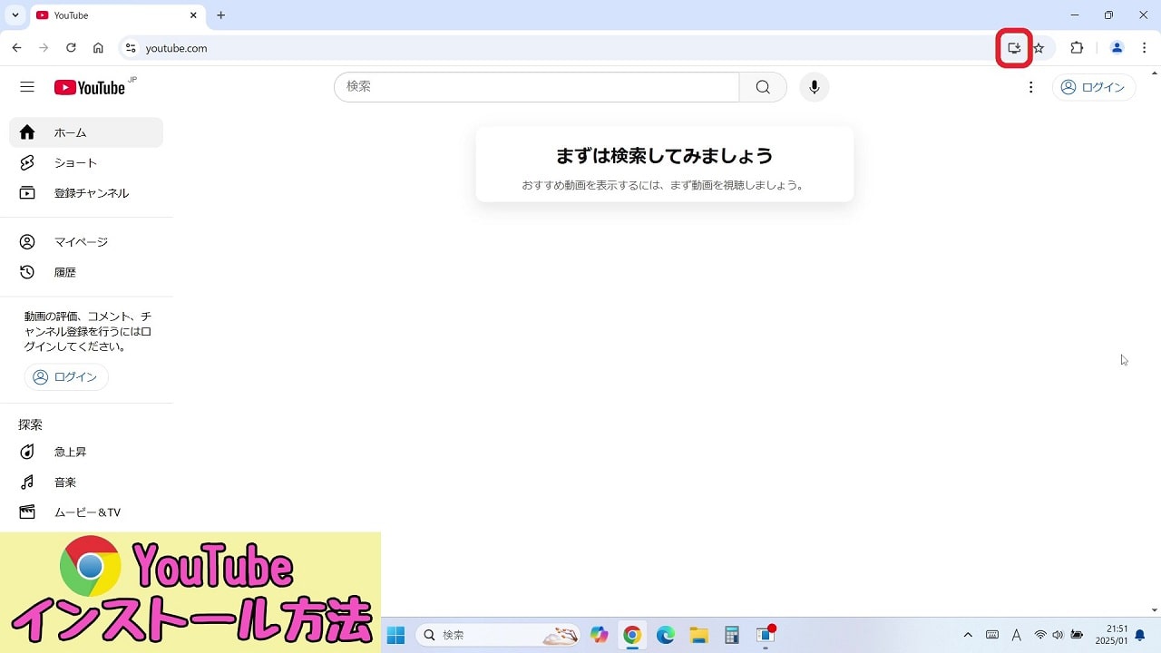Image resolution: width=1161 pixels, height=653 pixels.
Task: Open a new tab with the plus button
Action: (220, 15)
